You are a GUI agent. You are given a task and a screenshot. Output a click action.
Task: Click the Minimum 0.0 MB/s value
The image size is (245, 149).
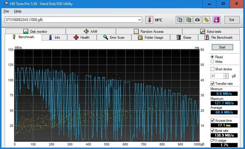click(224, 94)
